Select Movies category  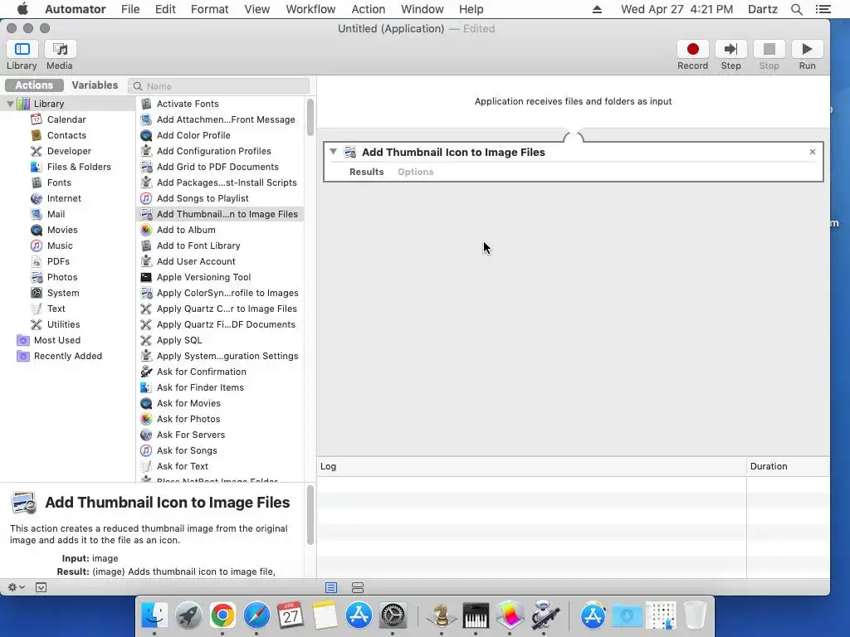62,230
